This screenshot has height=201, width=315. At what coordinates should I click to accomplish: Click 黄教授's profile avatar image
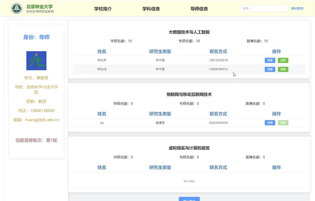click(36, 60)
